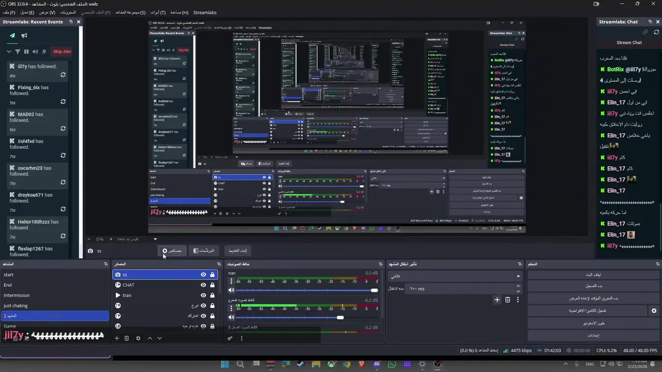Decrease transition duration with down arrow
Image resolution: width=662 pixels, height=372 pixels.
[x=518, y=291]
